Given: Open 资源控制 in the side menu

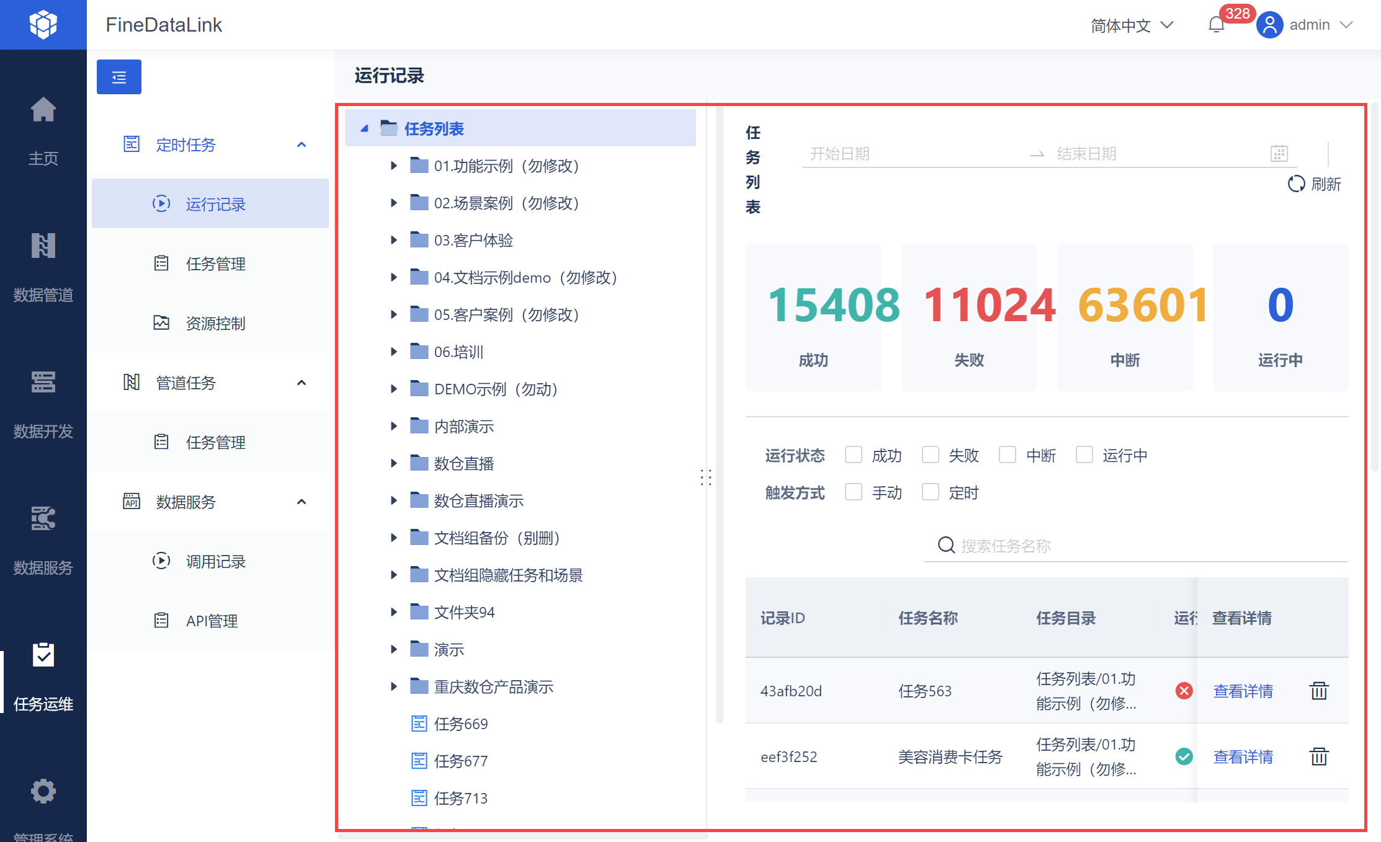Looking at the screenshot, I should 215,323.
